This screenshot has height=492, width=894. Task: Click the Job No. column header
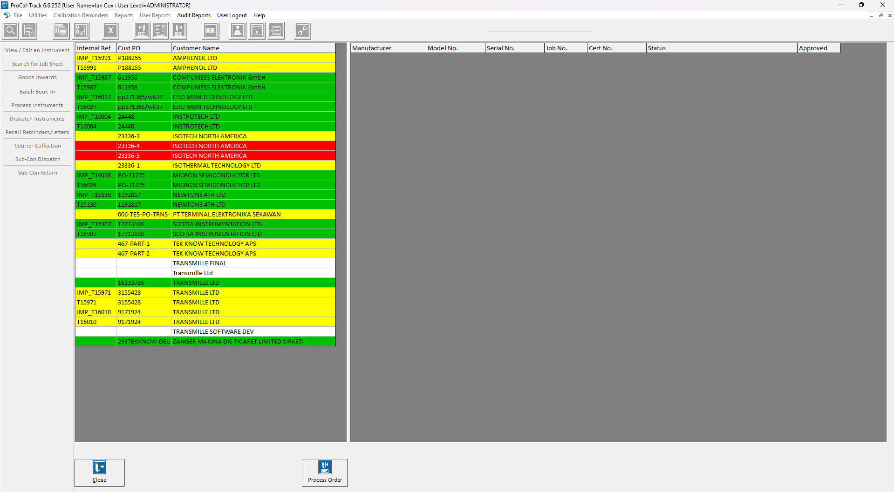pos(566,48)
